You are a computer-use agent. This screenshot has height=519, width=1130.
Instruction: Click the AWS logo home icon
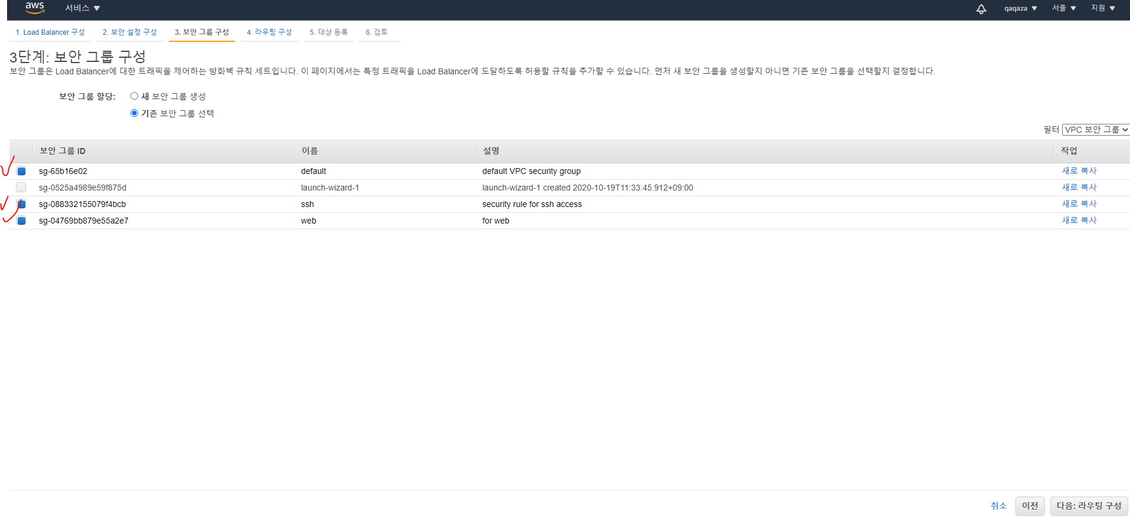click(35, 8)
